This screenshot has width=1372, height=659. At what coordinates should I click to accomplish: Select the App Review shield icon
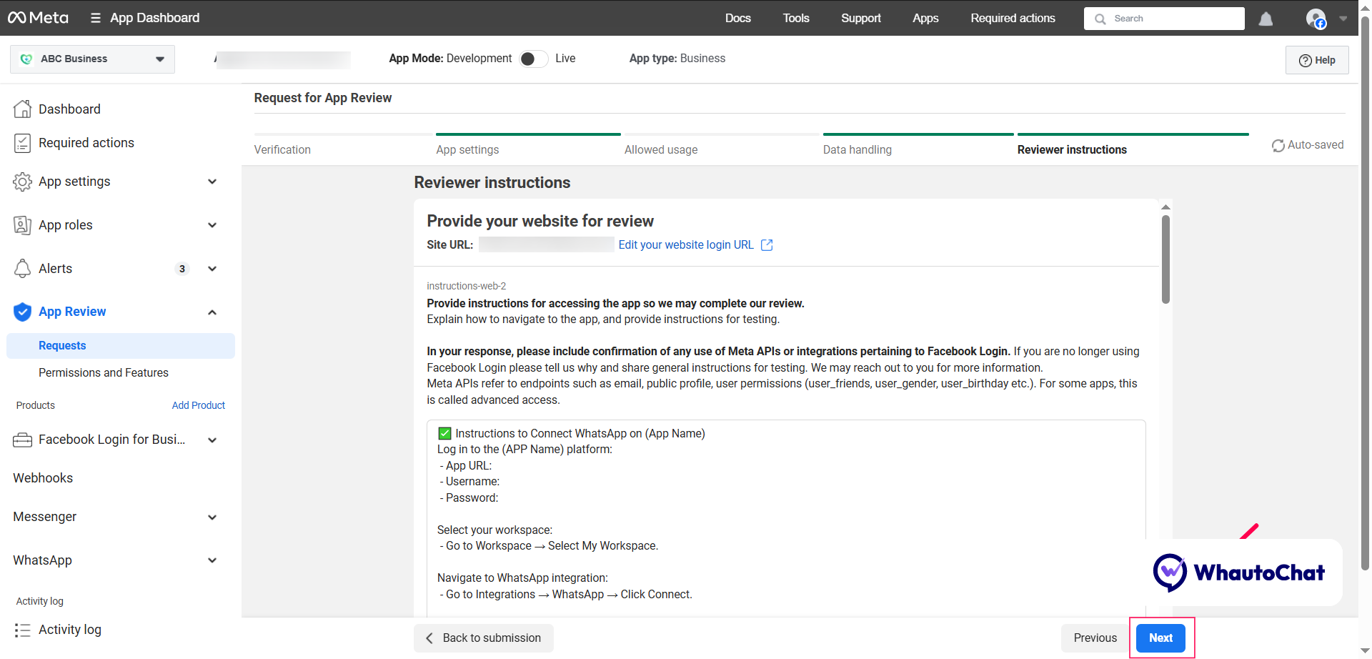[x=22, y=312]
